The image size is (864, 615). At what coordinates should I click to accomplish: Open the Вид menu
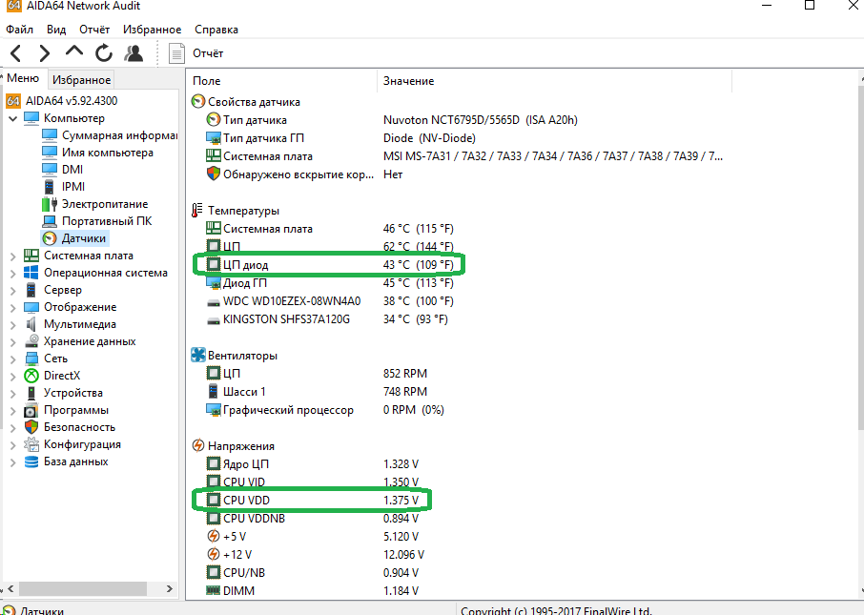56,30
